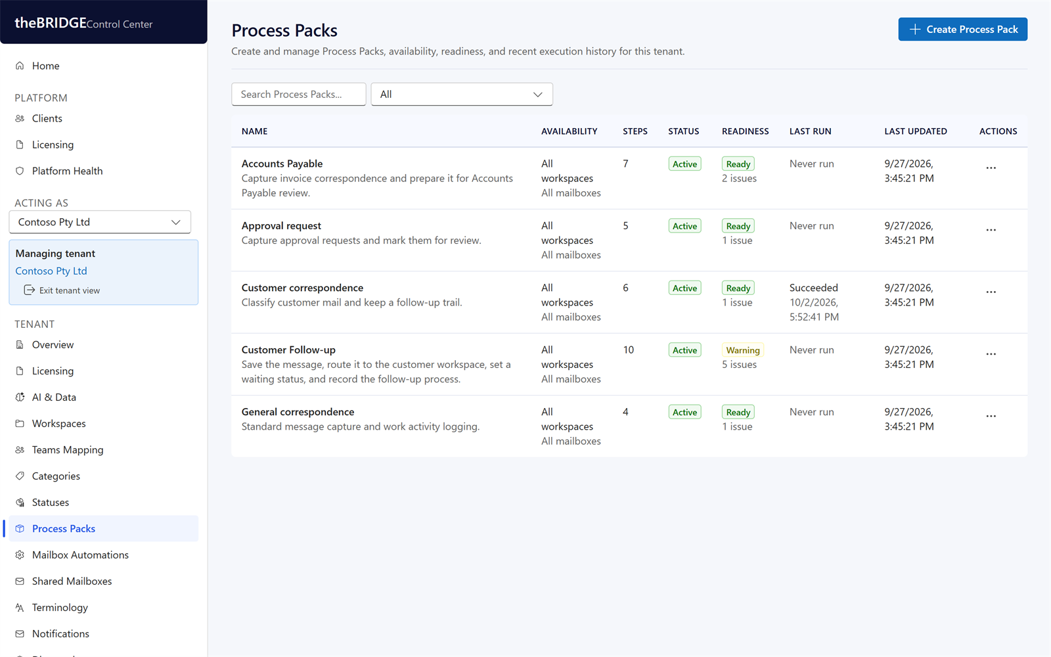
Task: Open the All filter dropdown
Action: coord(462,94)
